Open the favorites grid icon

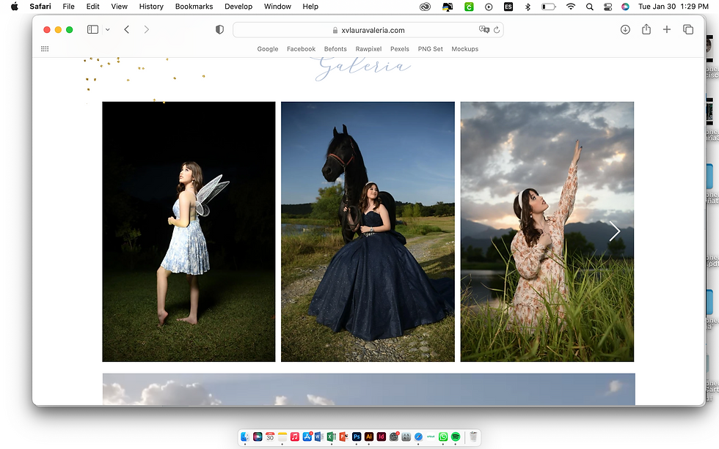pos(45,49)
